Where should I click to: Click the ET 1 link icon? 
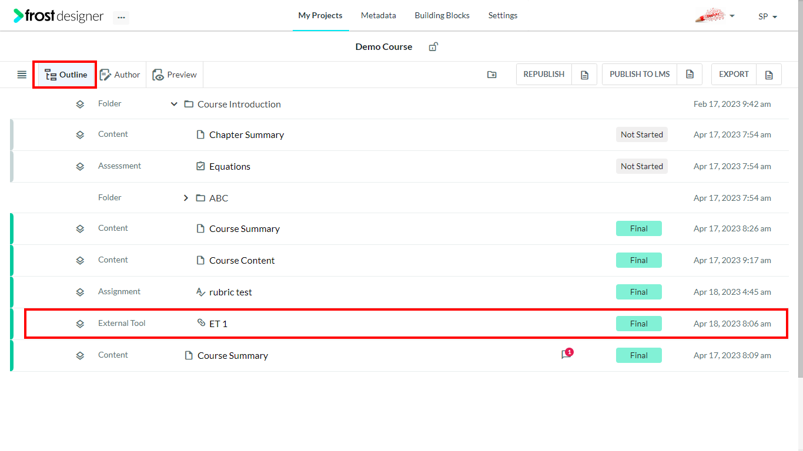[x=200, y=322]
